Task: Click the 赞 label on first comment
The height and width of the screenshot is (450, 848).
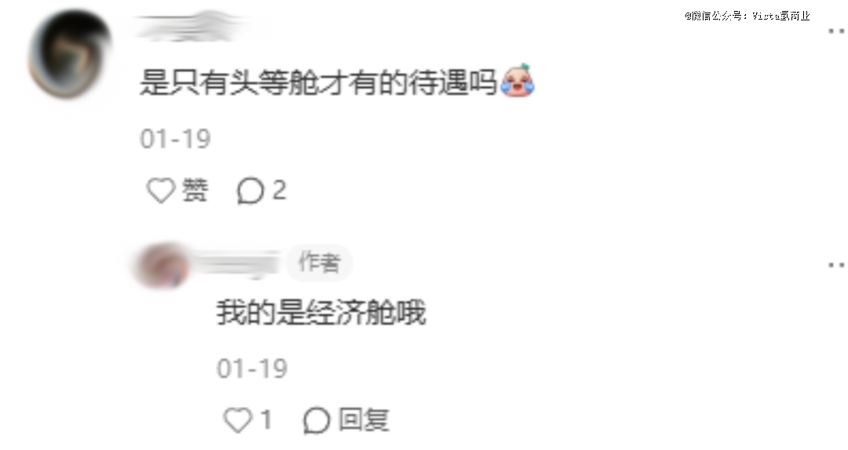Action: (x=195, y=191)
